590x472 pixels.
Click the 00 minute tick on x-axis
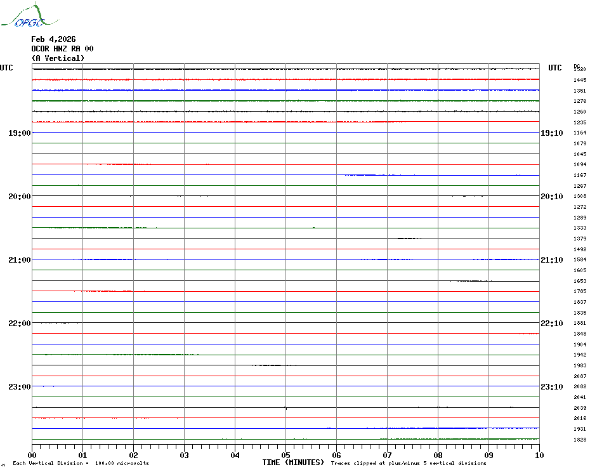32,455
